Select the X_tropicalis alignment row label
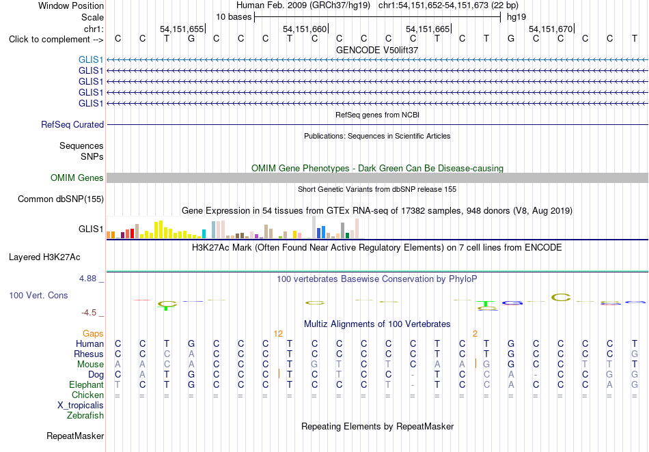Viewport: 649px width, 452px height. pos(81,406)
